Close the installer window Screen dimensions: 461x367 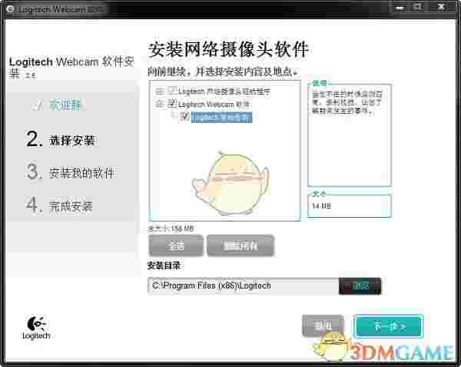(441, 7)
